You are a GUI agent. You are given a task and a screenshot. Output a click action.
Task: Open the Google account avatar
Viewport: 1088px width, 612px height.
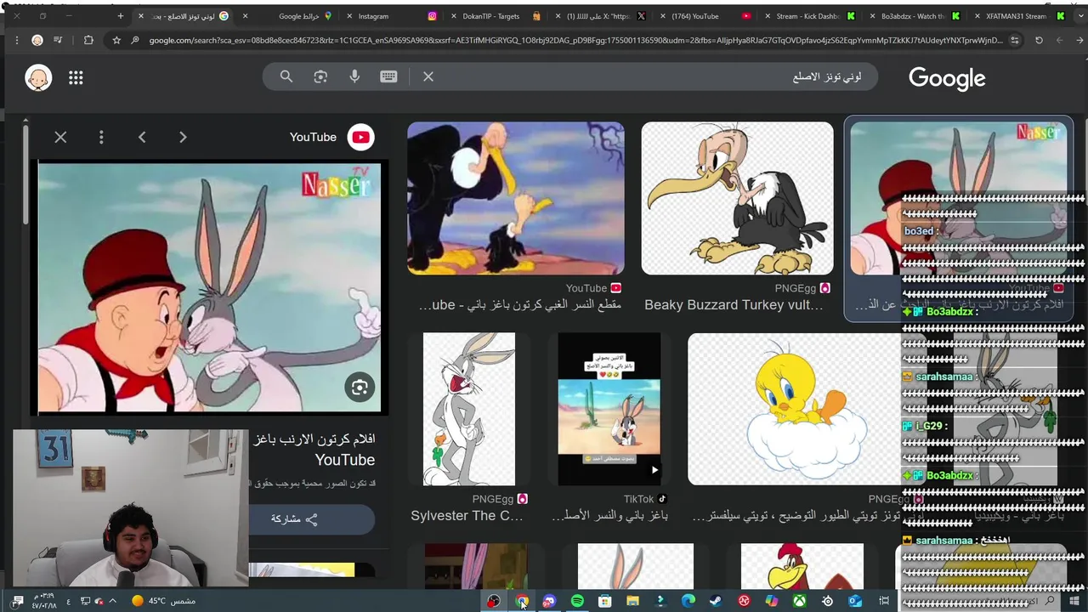pos(38,78)
